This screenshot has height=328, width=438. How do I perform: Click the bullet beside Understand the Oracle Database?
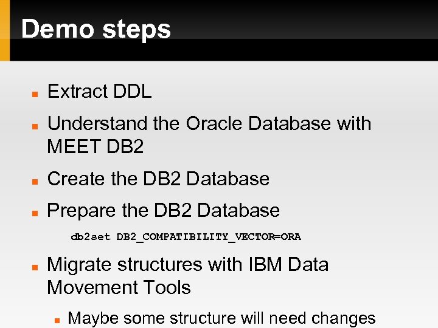click(36, 126)
